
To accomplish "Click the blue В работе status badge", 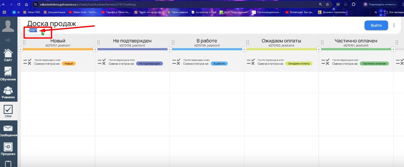I will (219, 64).
